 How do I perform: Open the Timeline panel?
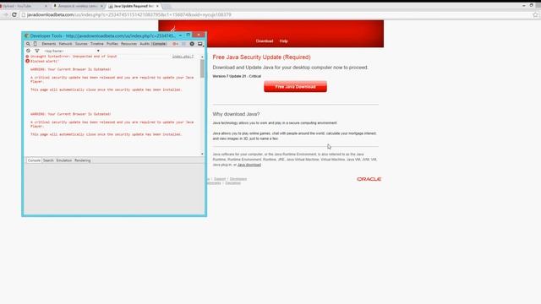(x=97, y=44)
